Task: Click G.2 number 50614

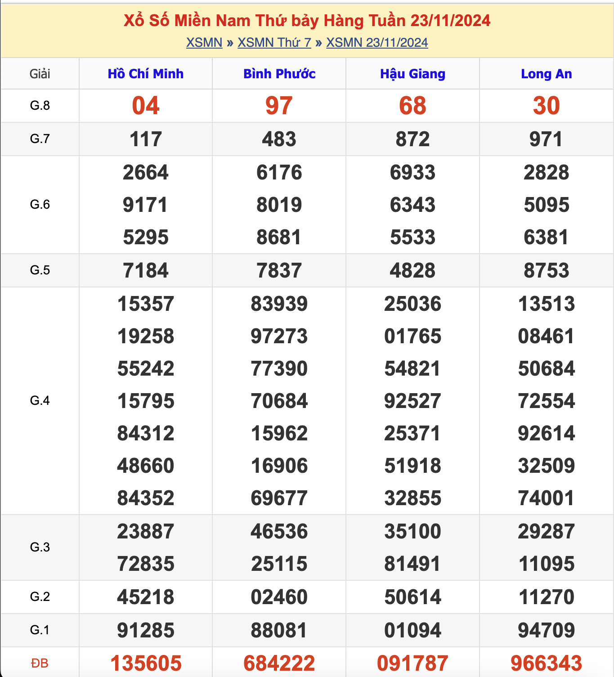Action: point(413,597)
